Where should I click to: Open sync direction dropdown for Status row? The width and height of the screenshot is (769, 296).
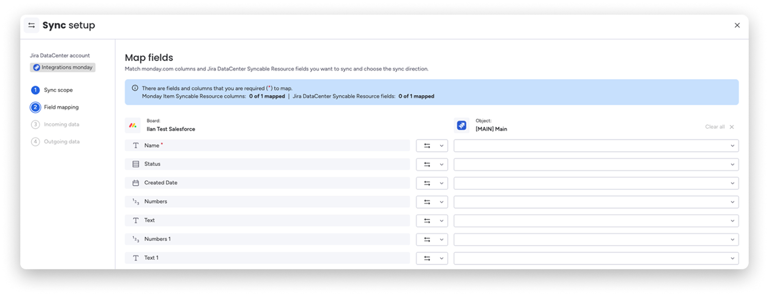pyautogui.click(x=432, y=164)
